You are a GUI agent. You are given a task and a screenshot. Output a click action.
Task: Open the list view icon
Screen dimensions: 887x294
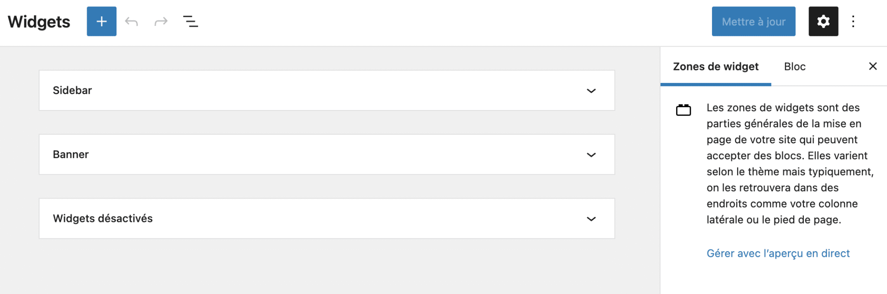(191, 21)
